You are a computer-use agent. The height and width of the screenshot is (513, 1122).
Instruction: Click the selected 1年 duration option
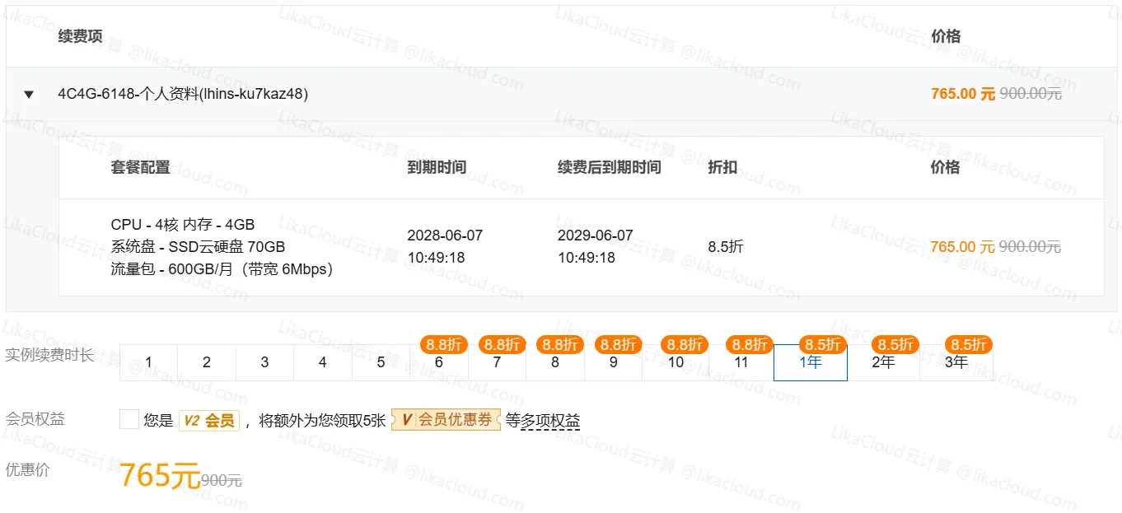coord(810,362)
